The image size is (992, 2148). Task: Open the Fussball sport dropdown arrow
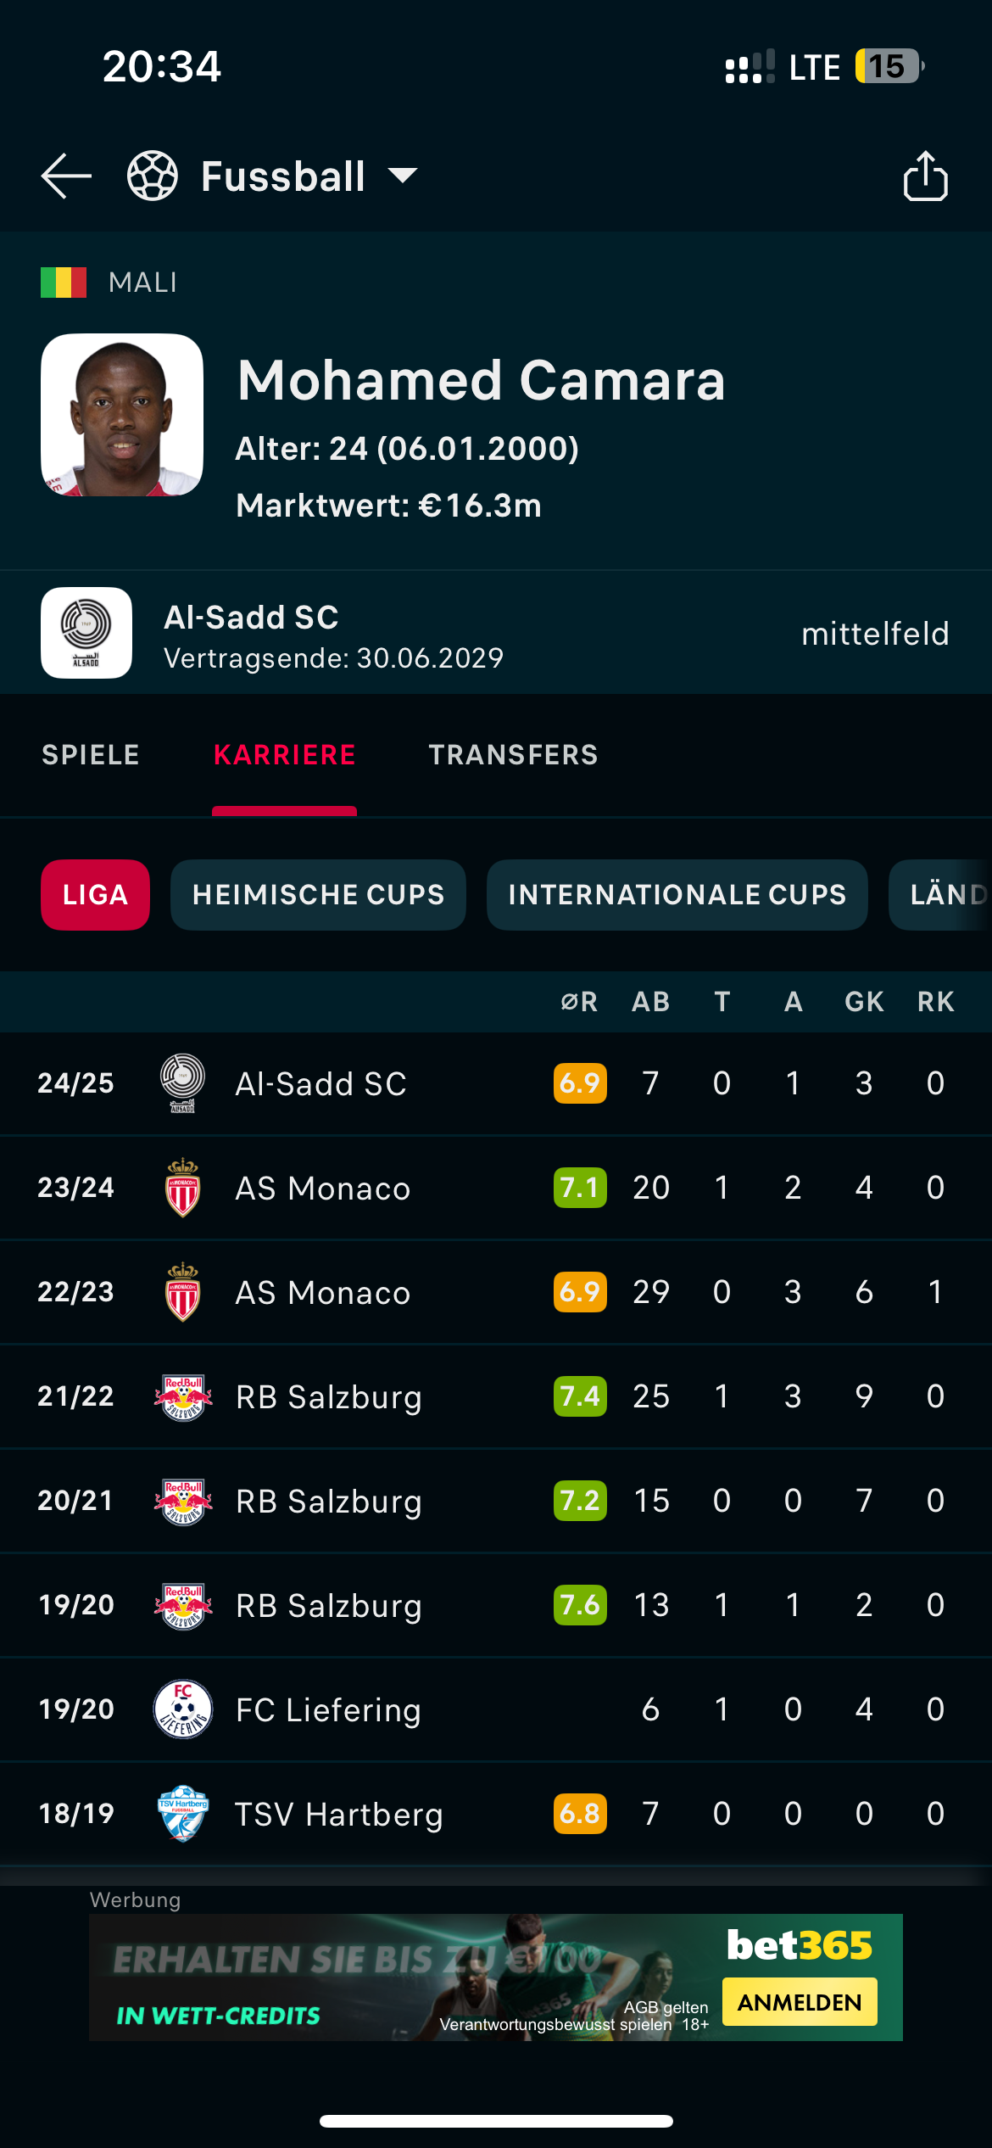pyautogui.click(x=403, y=176)
